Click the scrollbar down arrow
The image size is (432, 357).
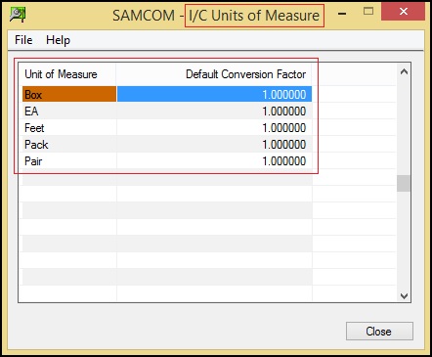coord(404,295)
